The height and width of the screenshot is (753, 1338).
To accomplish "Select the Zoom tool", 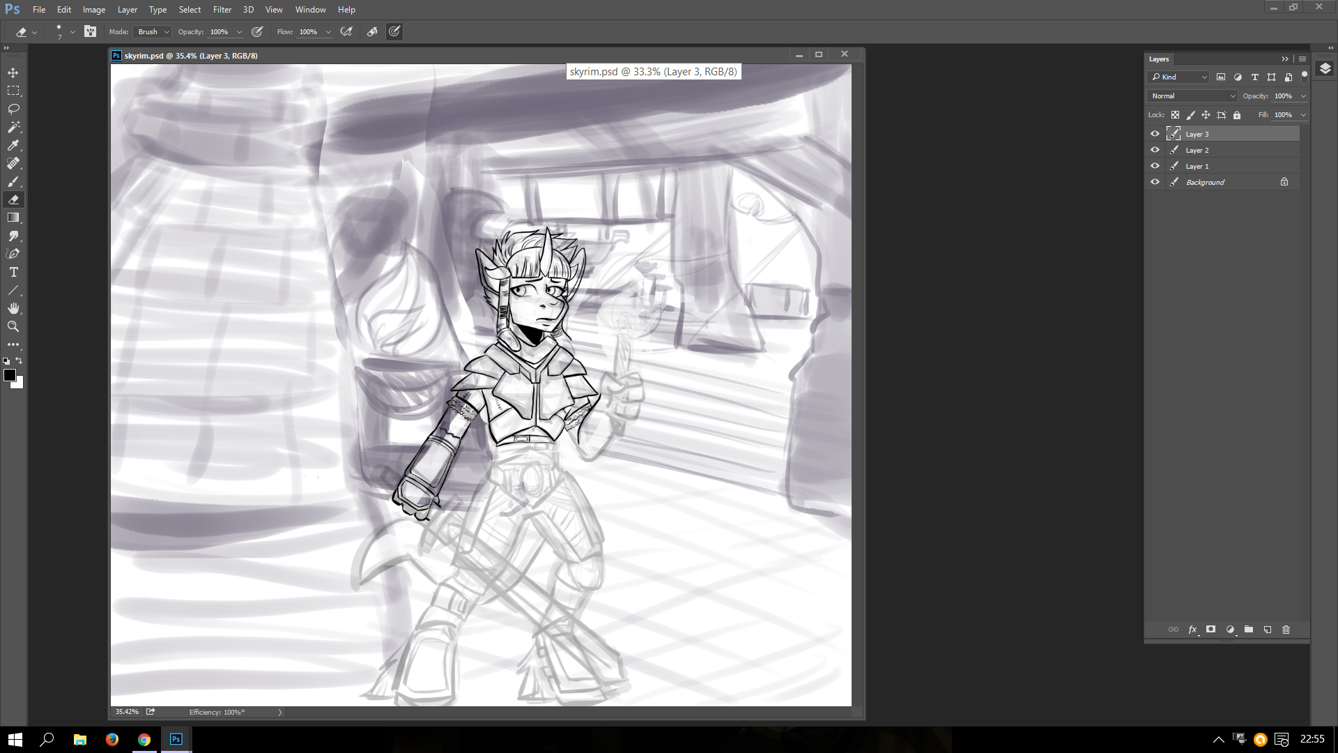I will pos(13,327).
